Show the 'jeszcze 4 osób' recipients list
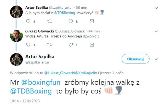Image resolution: width=168 pixels, height=106 pixels. click(112, 73)
